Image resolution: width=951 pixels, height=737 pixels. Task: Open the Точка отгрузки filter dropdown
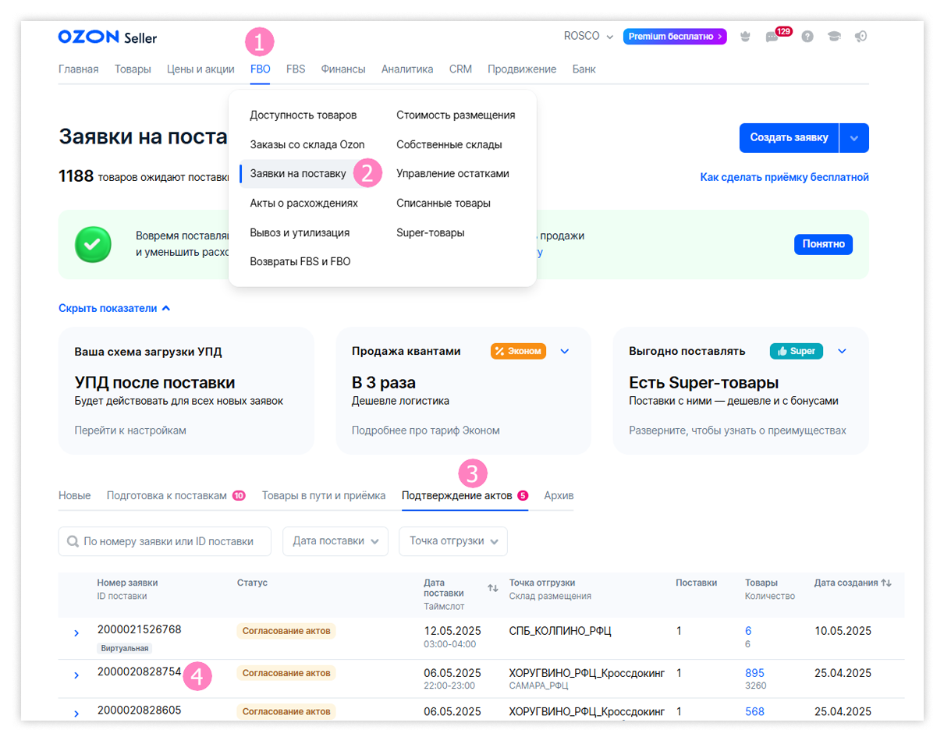[453, 540]
